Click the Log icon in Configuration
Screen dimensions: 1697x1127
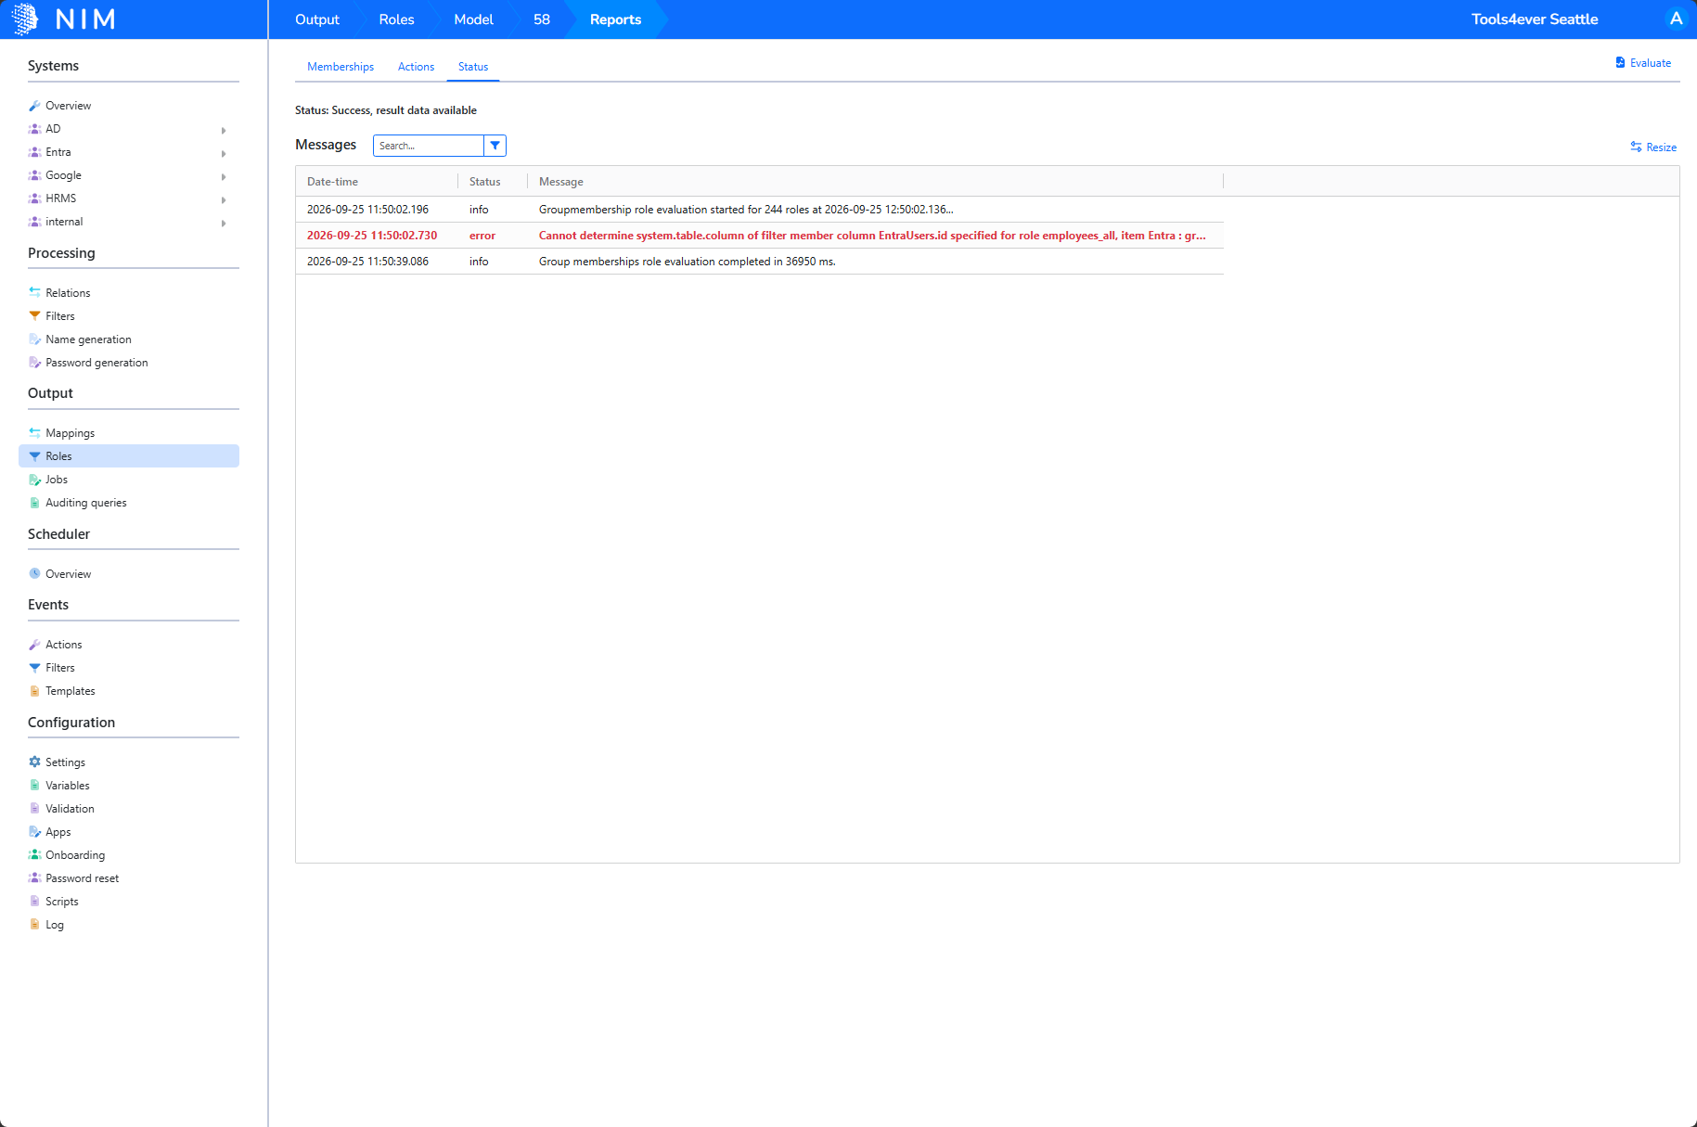tap(34, 925)
